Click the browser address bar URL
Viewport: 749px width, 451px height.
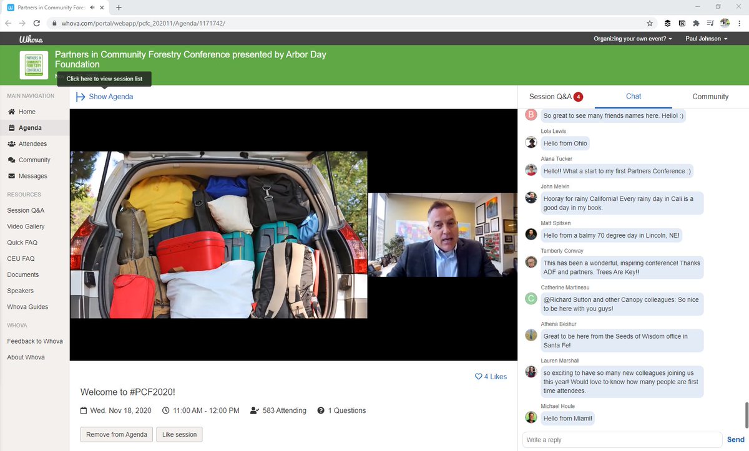tap(143, 23)
